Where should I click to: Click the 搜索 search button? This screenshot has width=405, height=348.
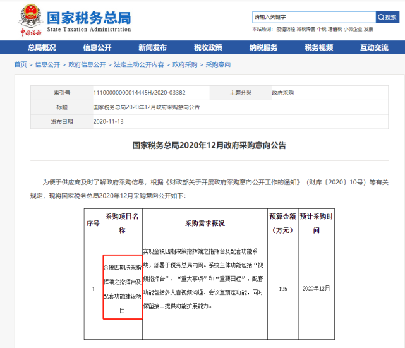tap(387, 17)
